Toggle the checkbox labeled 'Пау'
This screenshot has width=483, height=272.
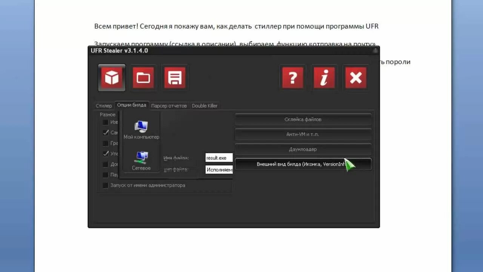pyautogui.click(x=106, y=175)
